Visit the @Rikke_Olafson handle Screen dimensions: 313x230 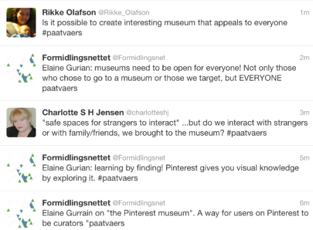(124, 13)
